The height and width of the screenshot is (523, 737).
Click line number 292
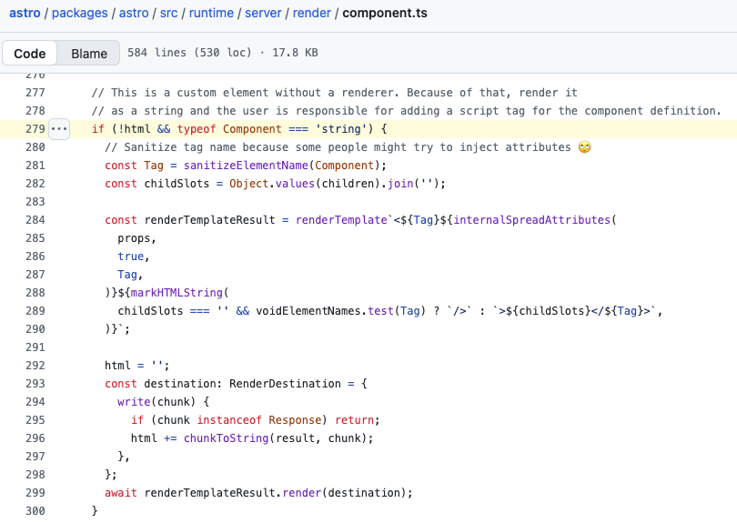[35, 366]
